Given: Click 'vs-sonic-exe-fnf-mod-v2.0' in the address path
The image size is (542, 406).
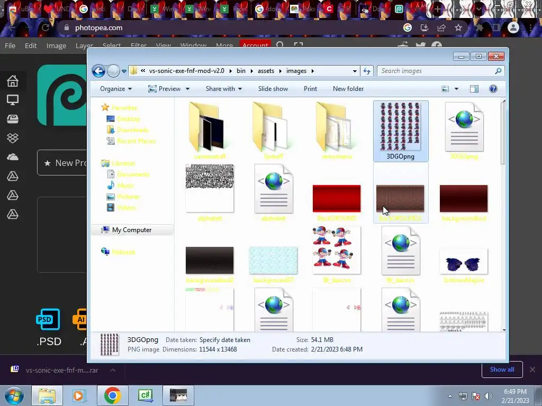Looking at the screenshot, I should coord(187,71).
